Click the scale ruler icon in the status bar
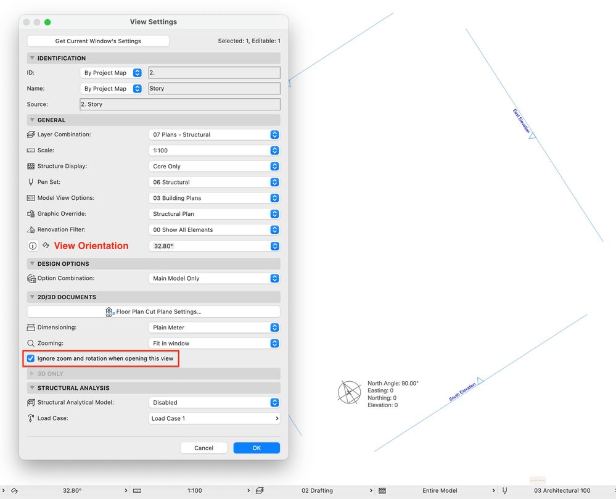Screen dimensions: 616x499 coord(137,490)
